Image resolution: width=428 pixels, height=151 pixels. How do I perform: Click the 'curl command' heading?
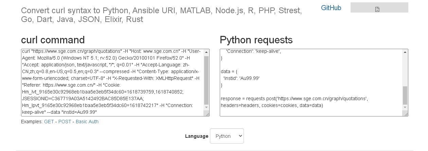(x=53, y=40)
